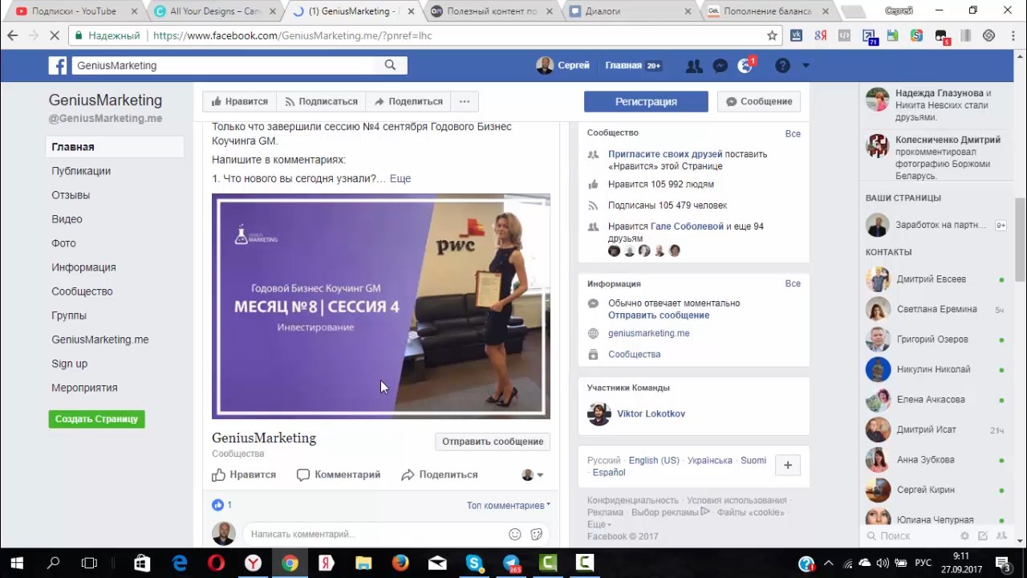Open friend requests icon in header
This screenshot has width=1027, height=578.
pos(695,66)
